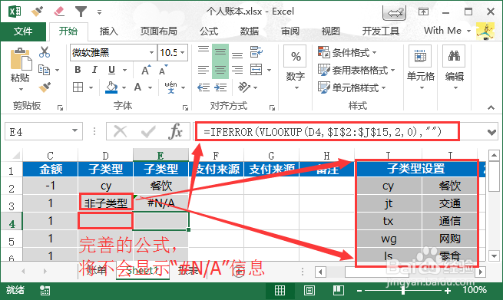Select cell D2 containing cy

(x=105, y=186)
